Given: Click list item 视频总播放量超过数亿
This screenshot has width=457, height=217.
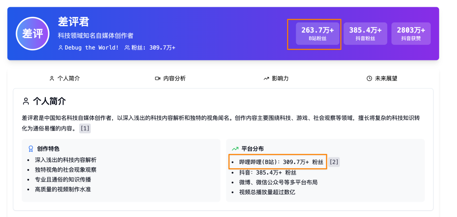Looking at the screenshot, I should (x=267, y=192).
